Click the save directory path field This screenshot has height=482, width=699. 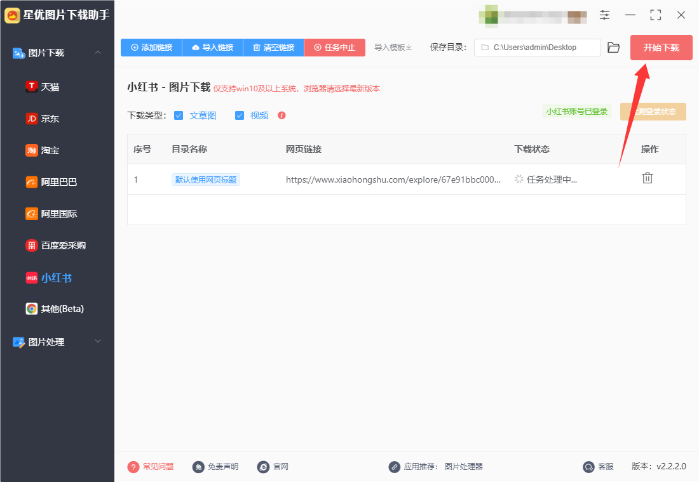point(537,47)
